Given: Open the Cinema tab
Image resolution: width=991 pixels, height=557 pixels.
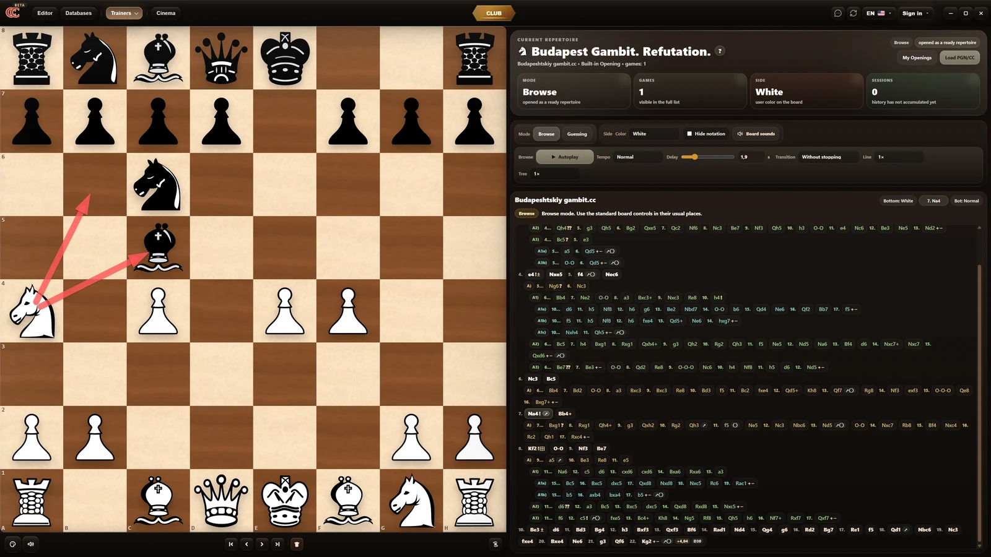Looking at the screenshot, I should pyautogui.click(x=165, y=13).
